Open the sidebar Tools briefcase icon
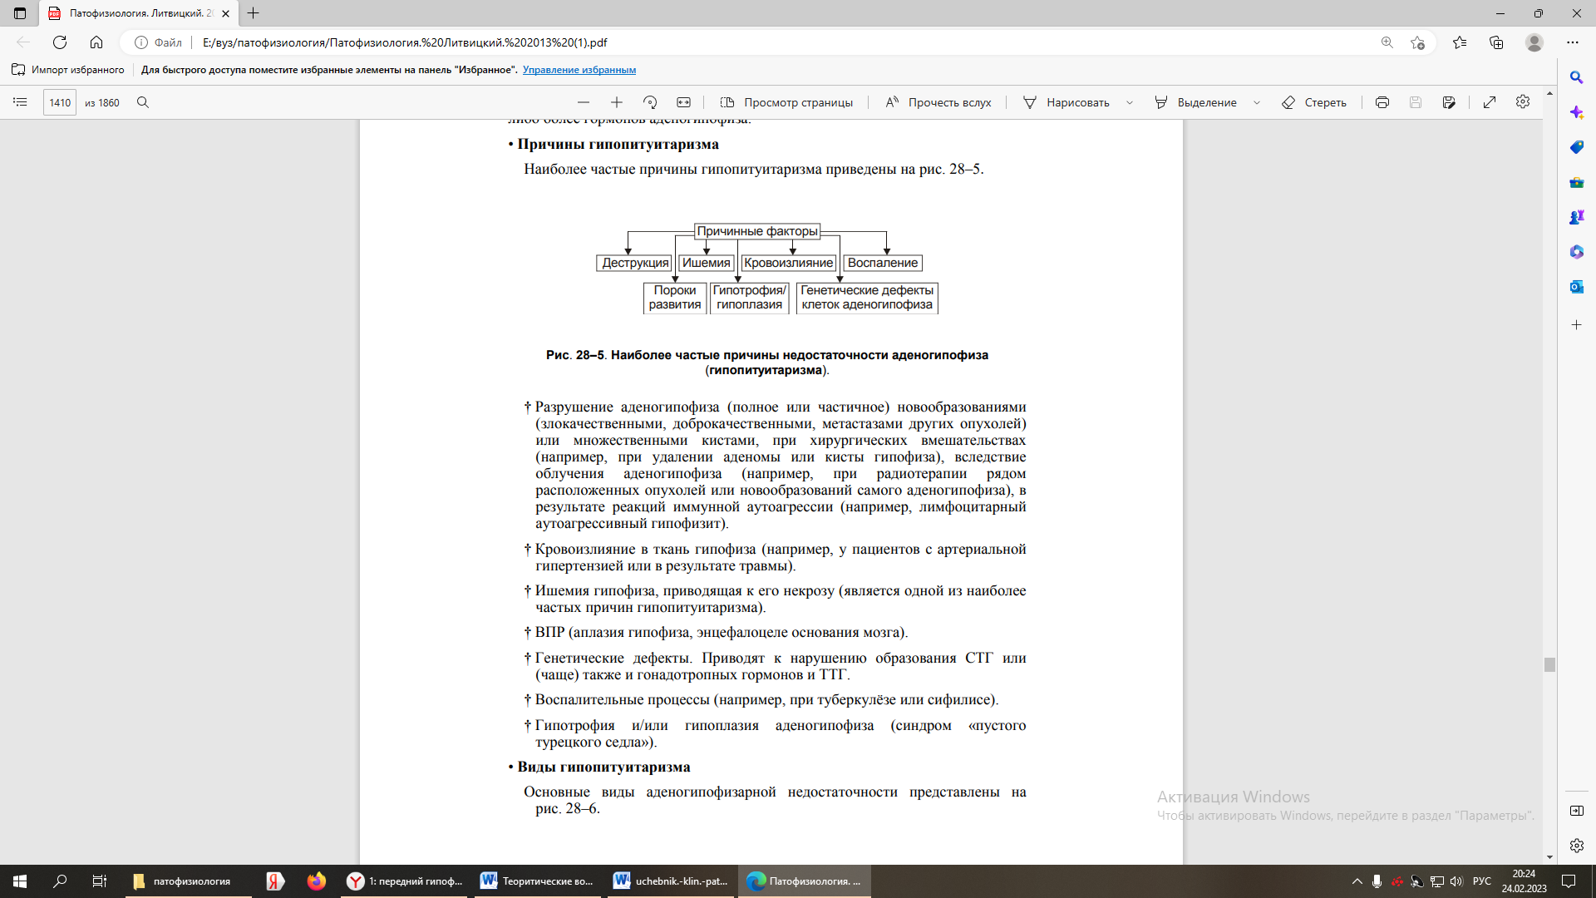 pyautogui.click(x=1576, y=182)
